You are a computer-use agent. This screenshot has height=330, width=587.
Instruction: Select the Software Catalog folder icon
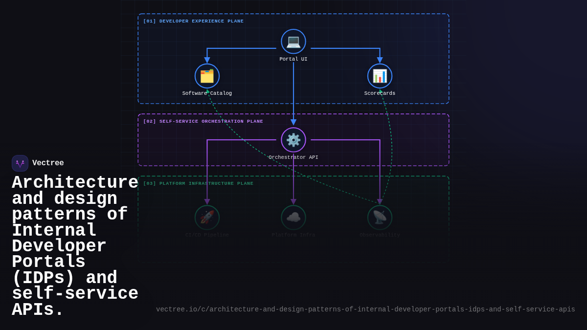click(207, 76)
